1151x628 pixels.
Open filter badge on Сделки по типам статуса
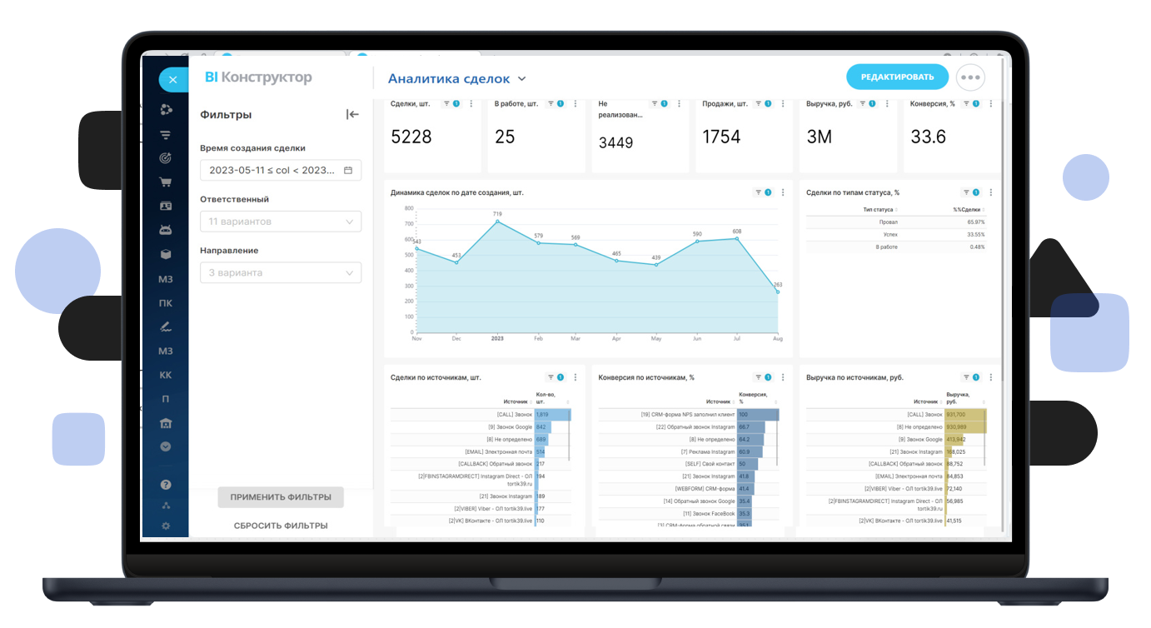[x=972, y=192]
